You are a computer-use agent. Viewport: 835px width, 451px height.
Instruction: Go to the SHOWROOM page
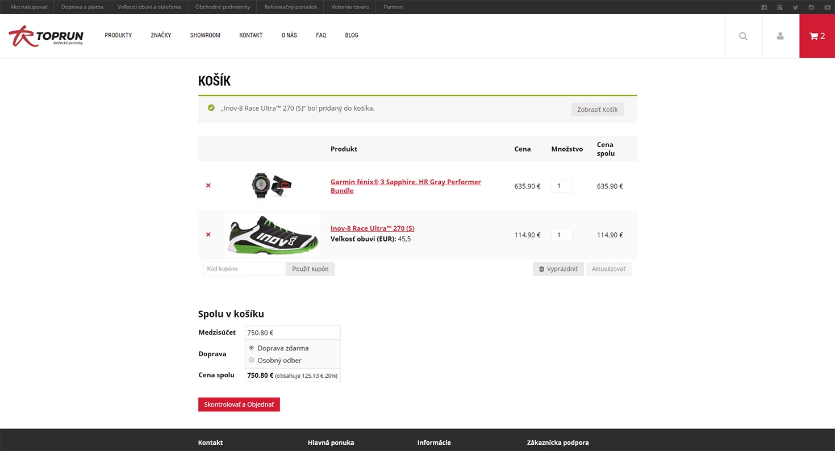coord(205,35)
